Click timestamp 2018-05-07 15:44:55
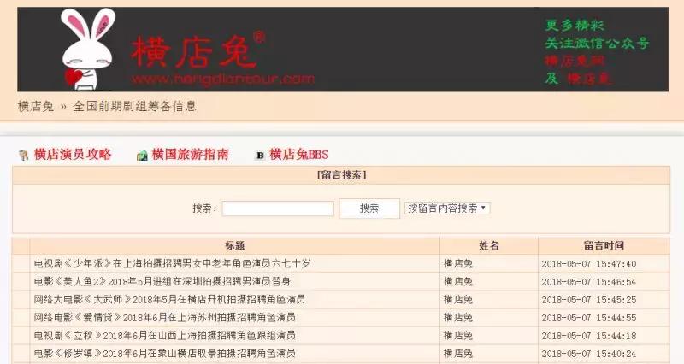 point(589,318)
